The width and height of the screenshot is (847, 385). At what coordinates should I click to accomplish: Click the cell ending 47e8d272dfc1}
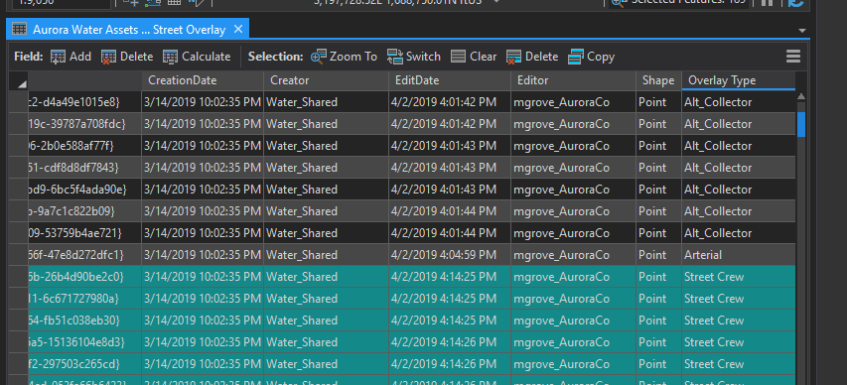[84, 254]
